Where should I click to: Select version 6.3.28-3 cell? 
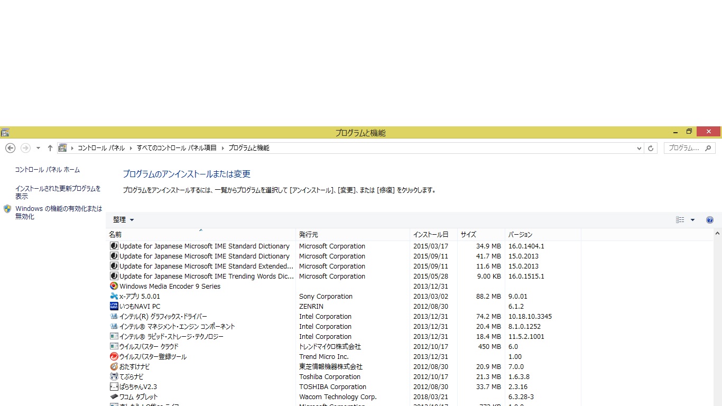pyautogui.click(x=521, y=397)
